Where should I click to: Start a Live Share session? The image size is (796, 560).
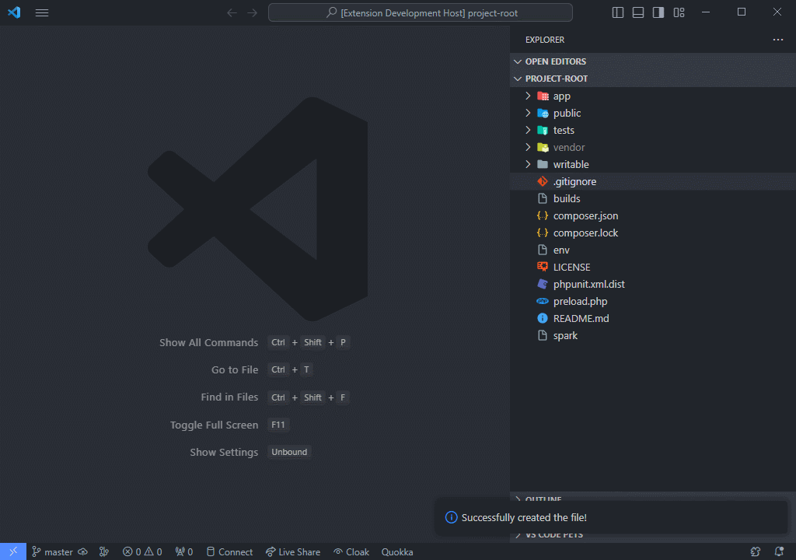pyautogui.click(x=293, y=552)
